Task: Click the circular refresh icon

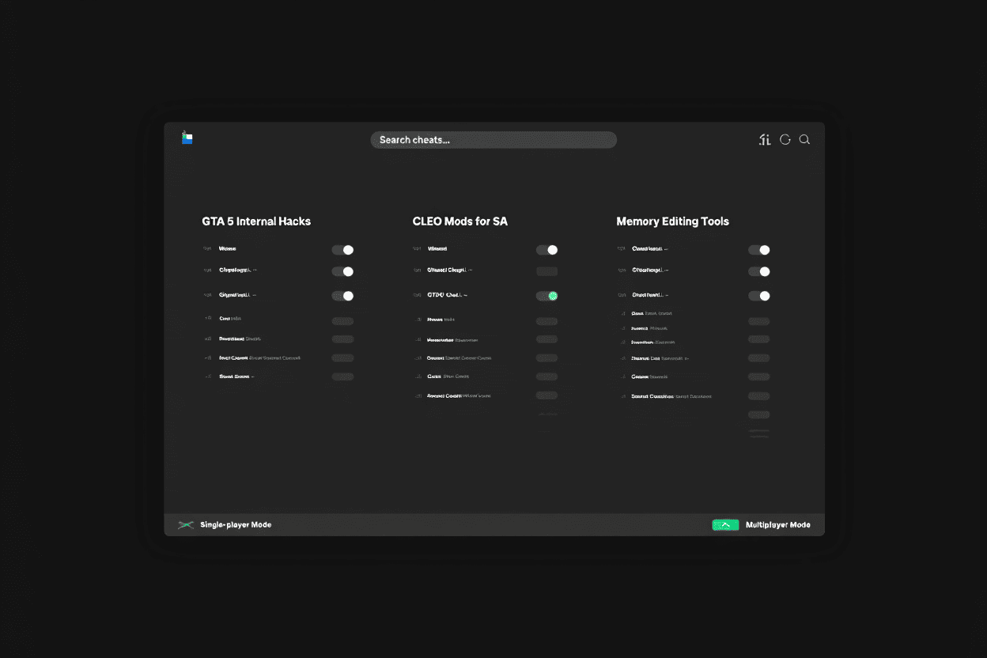Action: coord(785,139)
